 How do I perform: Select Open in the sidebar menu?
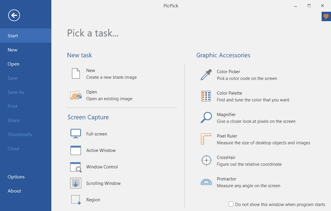[x=26, y=64]
